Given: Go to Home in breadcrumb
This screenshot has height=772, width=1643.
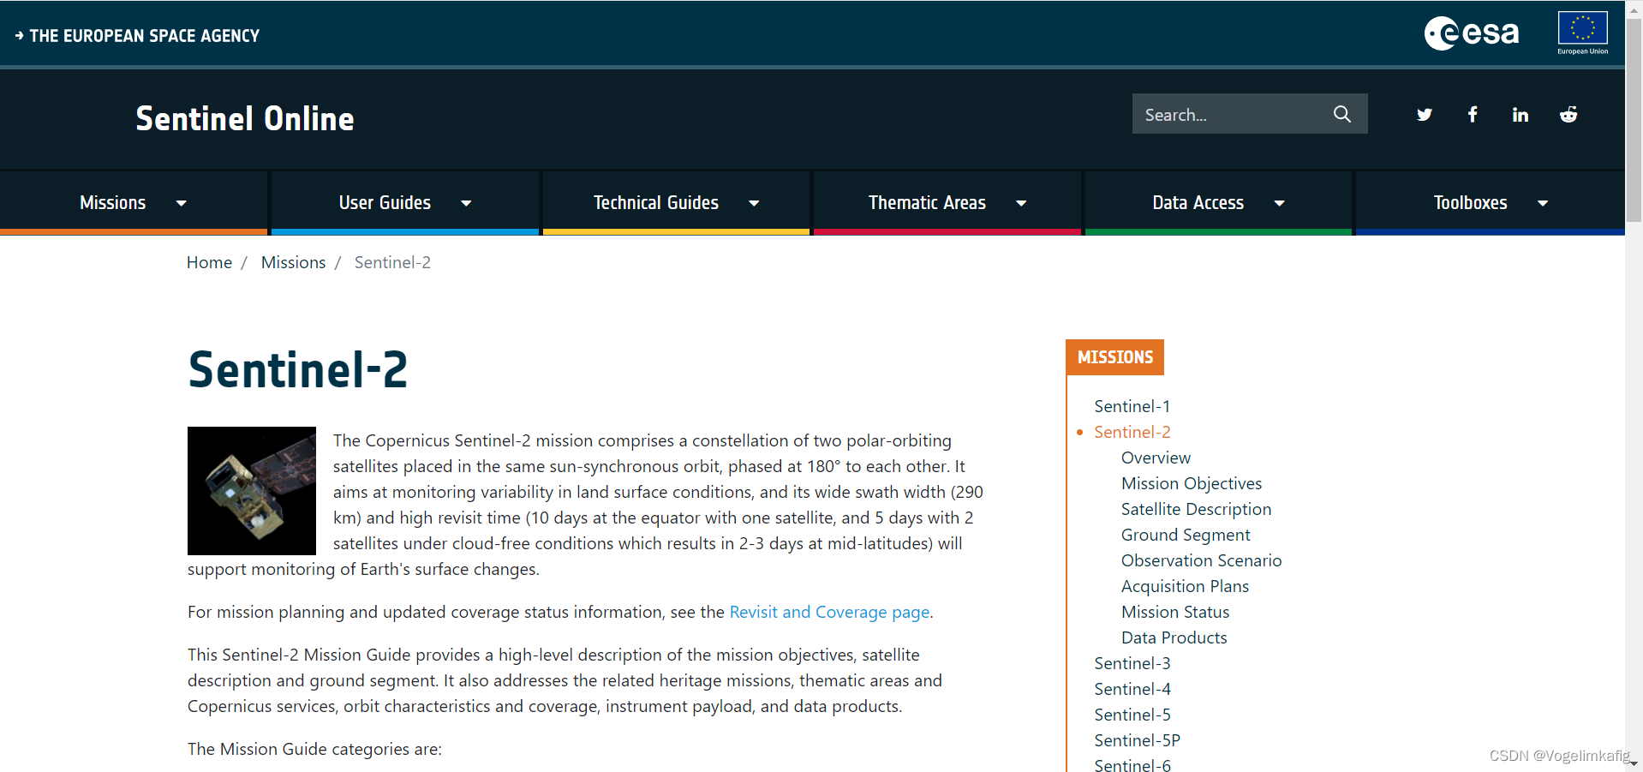Looking at the screenshot, I should coord(209,262).
